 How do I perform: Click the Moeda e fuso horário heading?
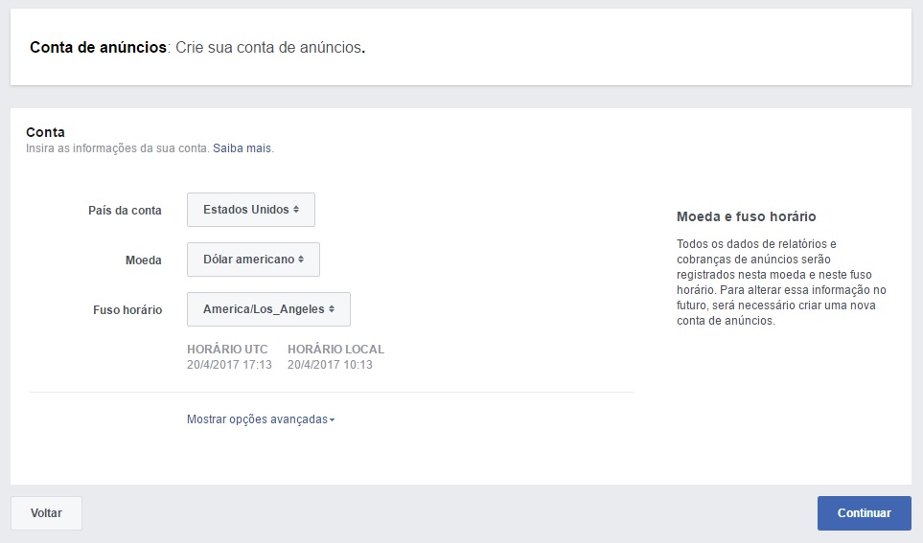click(746, 217)
